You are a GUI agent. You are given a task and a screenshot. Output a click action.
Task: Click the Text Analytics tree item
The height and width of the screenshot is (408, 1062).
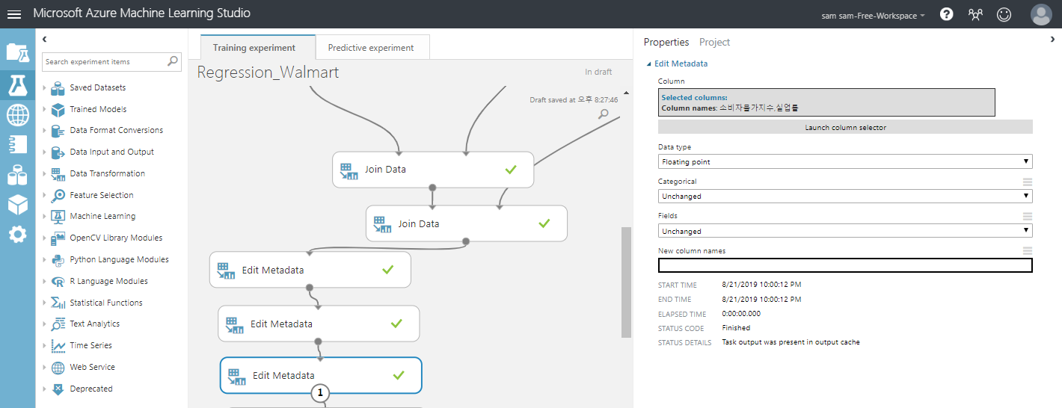(94, 324)
